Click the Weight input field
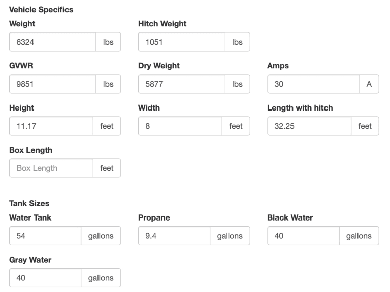This screenshot has height=292, width=390. click(x=52, y=42)
